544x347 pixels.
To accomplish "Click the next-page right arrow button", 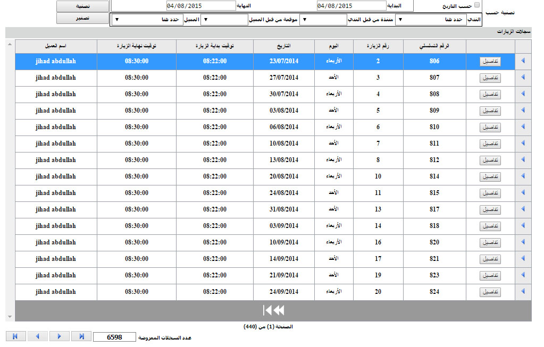I will (60, 336).
